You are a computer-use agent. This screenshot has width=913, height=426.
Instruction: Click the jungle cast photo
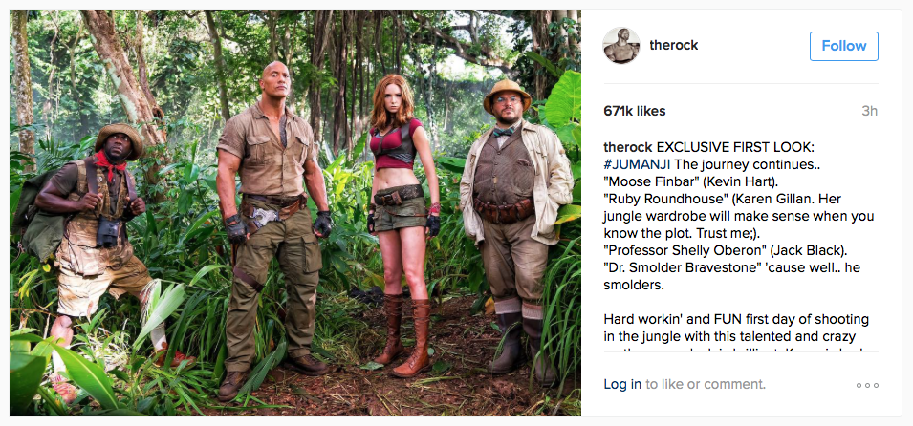pyautogui.click(x=295, y=212)
